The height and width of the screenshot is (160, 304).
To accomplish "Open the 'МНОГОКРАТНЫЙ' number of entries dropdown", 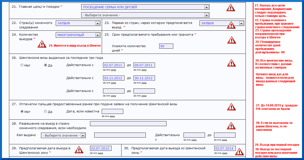I will coord(78,35).
